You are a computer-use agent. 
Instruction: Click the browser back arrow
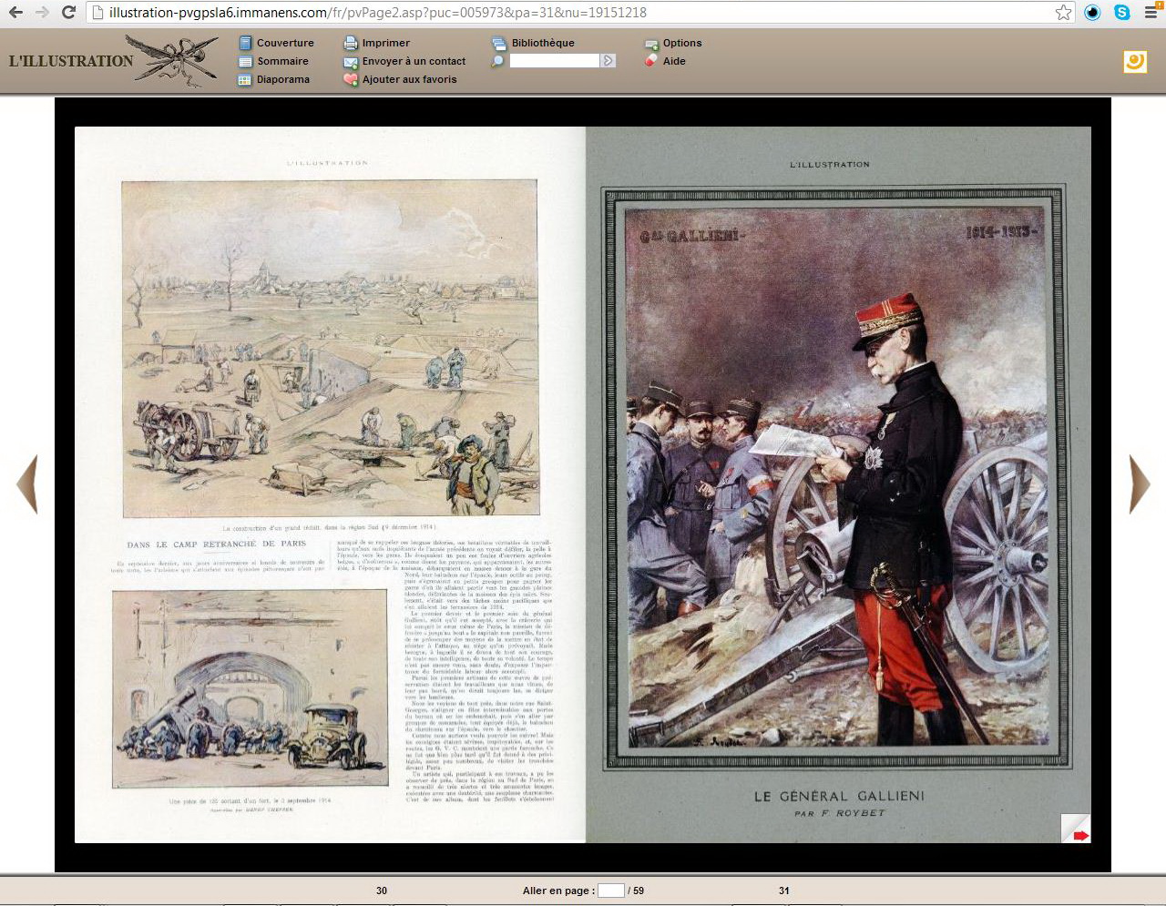15,13
